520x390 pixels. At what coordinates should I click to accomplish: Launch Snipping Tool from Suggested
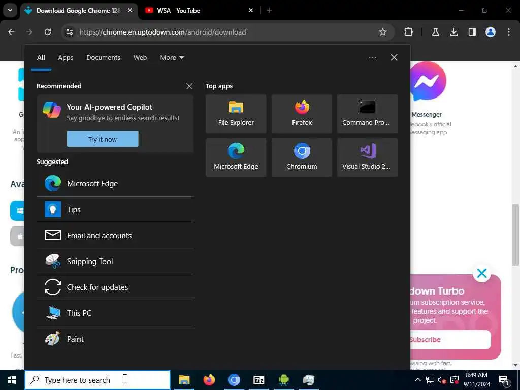coord(115,261)
